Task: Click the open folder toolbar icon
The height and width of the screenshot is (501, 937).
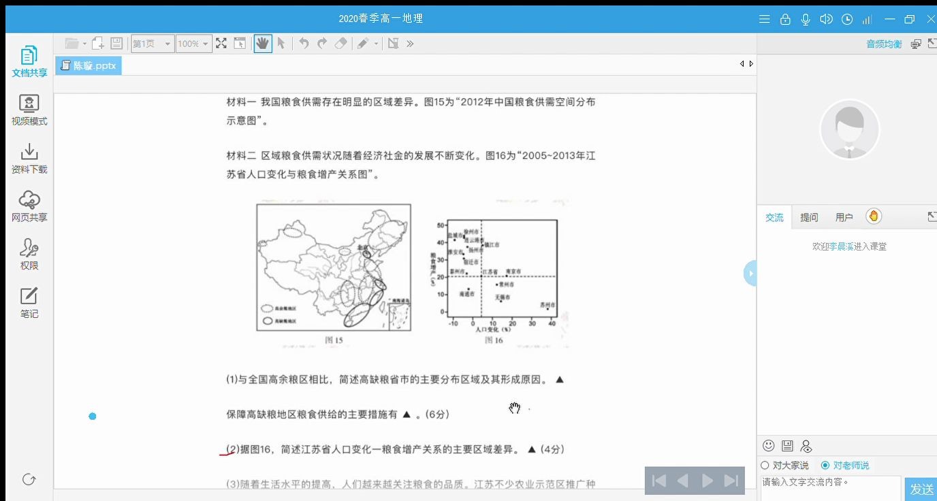Action: pyautogui.click(x=72, y=44)
